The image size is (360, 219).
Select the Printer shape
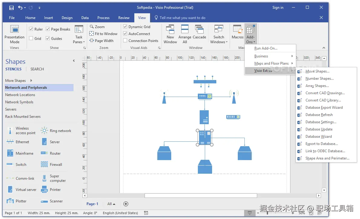(x=51, y=190)
